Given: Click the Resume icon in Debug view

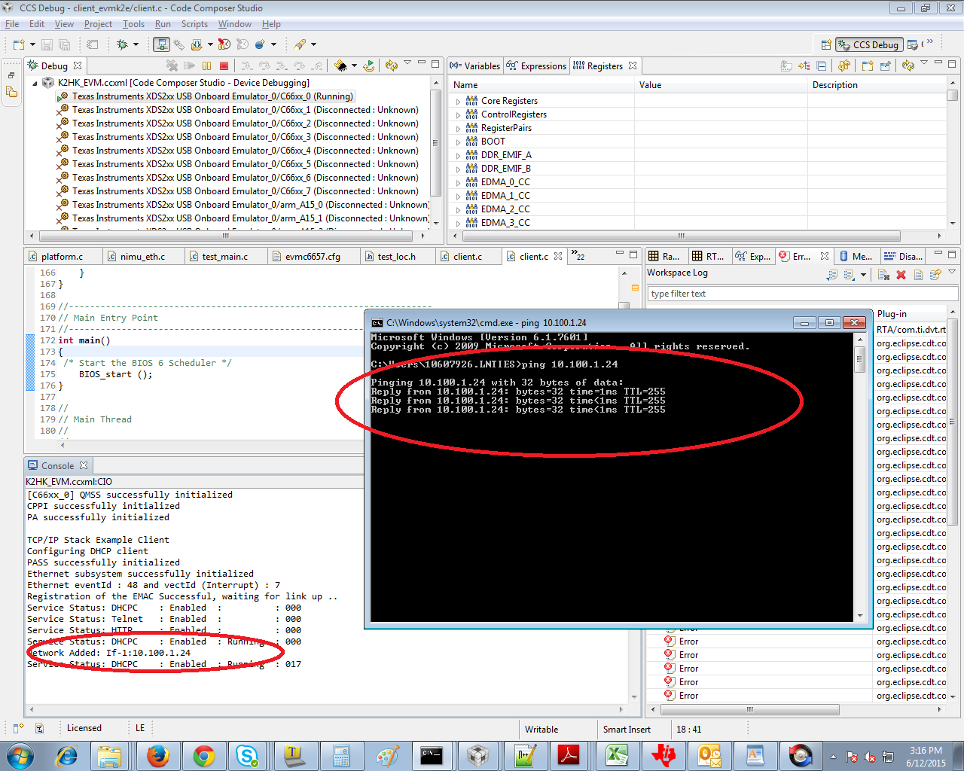Looking at the screenshot, I should (x=189, y=66).
